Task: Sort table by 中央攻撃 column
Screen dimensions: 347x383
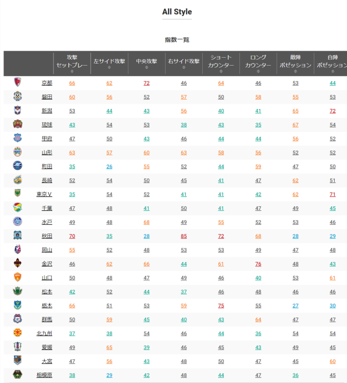Action: click(146, 64)
